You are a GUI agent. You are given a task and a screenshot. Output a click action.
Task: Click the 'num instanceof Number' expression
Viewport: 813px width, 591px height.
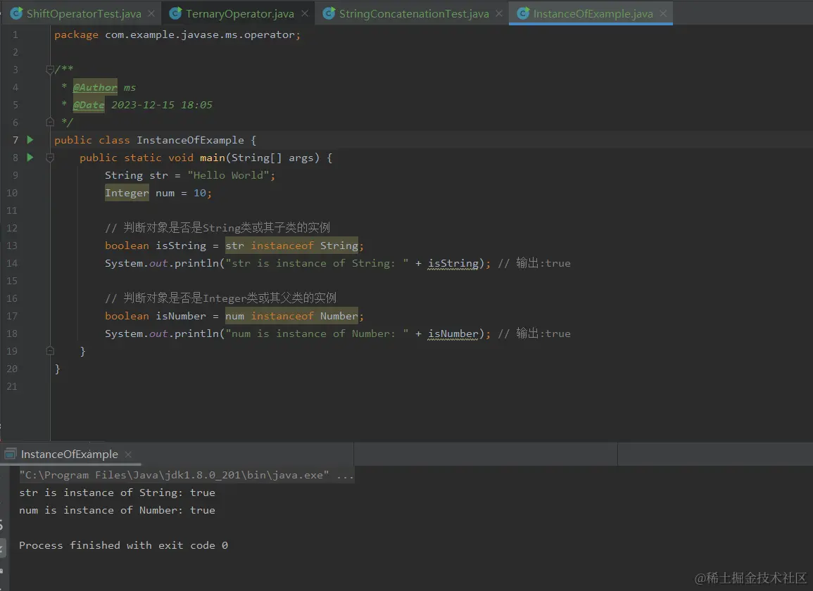[291, 316]
